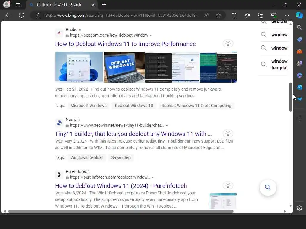Open Tiny11 builder result link
Image resolution: width=306 pixels, height=229 pixels.
pos(133,134)
